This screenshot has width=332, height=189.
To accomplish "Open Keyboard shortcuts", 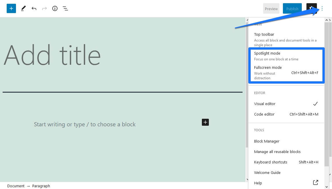I will [286, 162].
